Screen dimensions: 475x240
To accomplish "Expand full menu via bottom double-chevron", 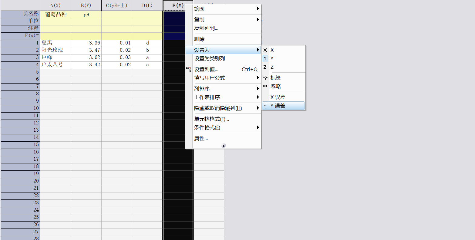I will [224, 146].
